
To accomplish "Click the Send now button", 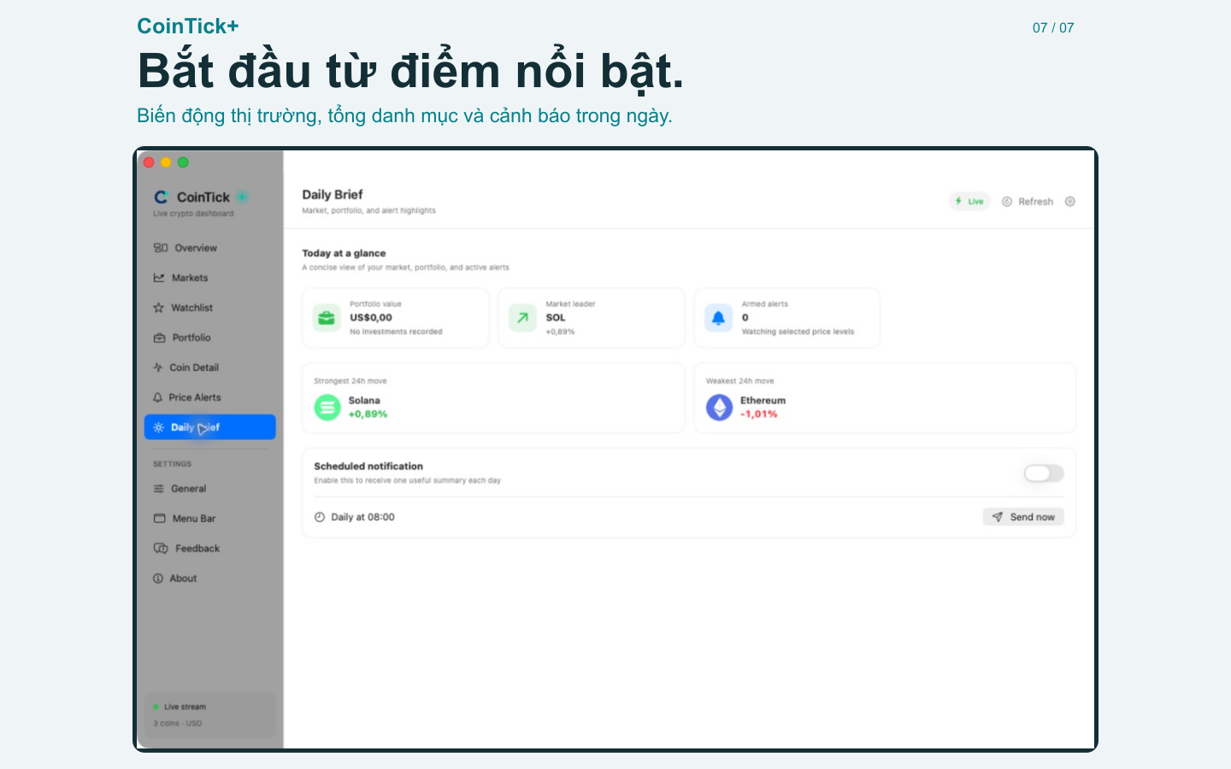I will point(1023,517).
